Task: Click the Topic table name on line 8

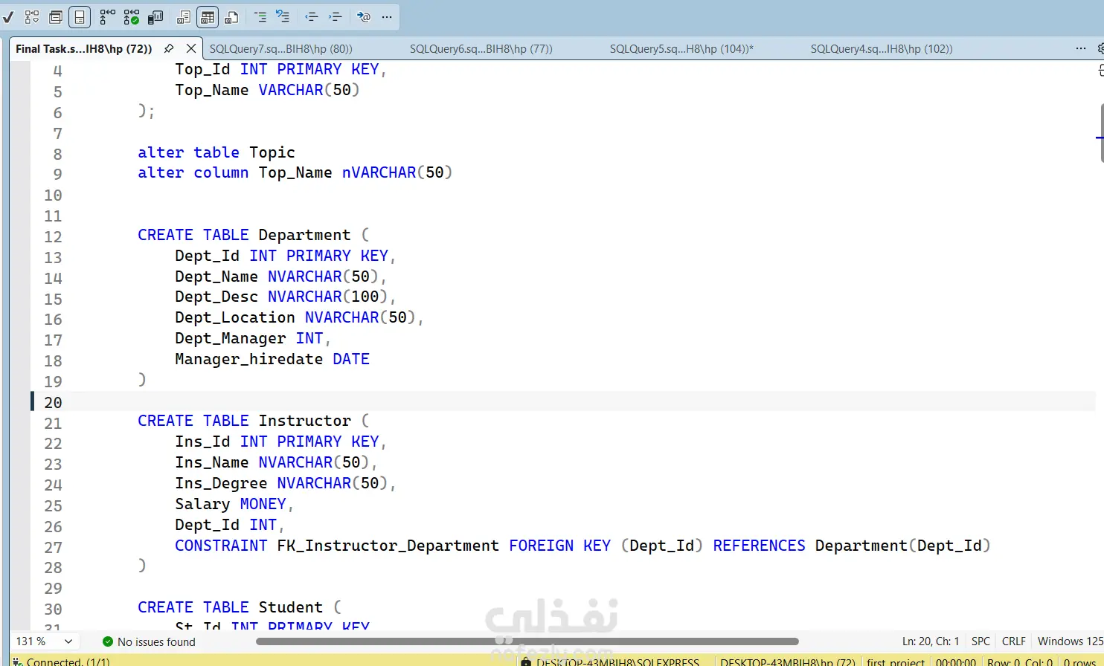Action: pyautogui.click(x=272, y=152)
